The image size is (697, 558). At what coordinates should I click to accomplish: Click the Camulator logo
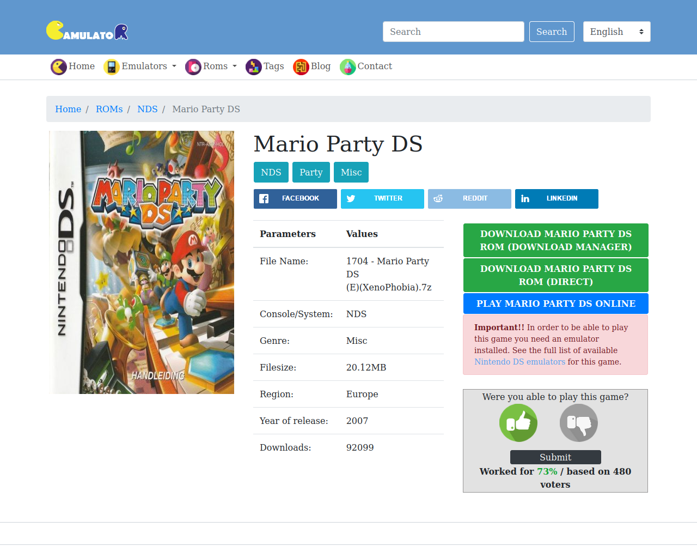click(x=87, y=31)
